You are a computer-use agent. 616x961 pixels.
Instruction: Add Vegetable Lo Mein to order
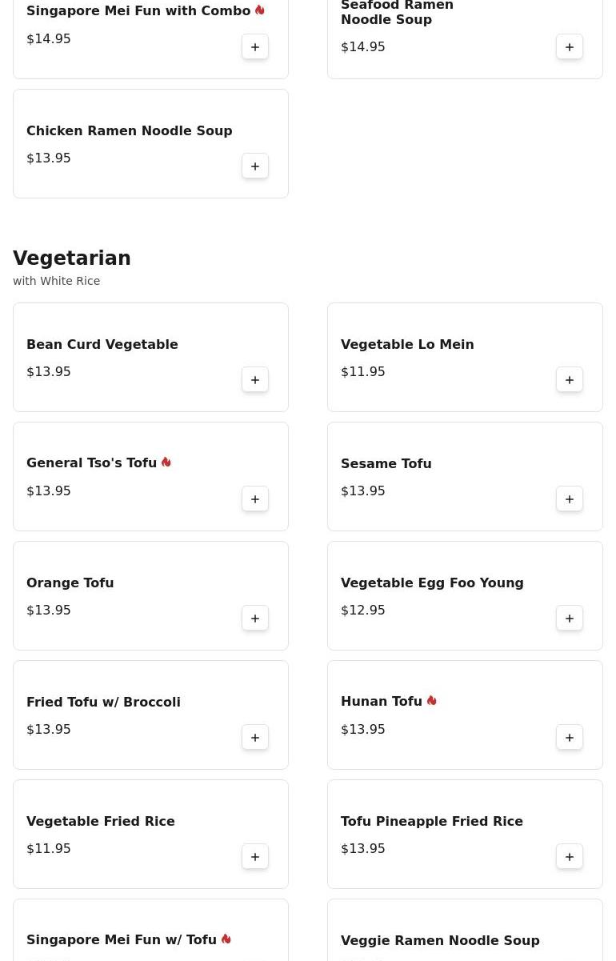tap(570, 380)
